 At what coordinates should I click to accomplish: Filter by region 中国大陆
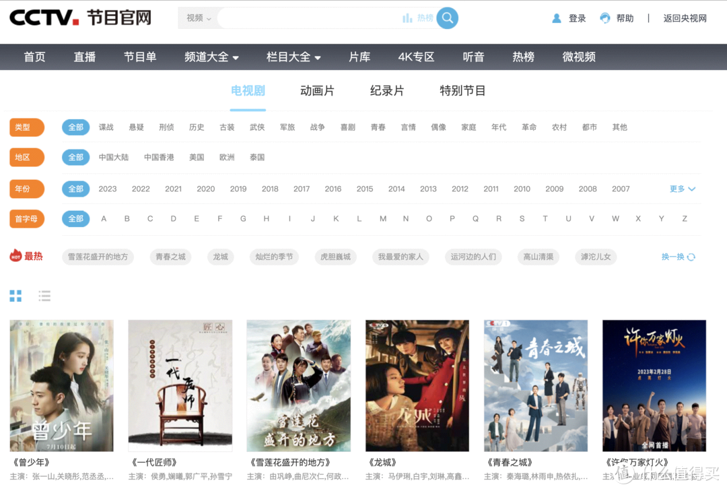pos(114,158)
